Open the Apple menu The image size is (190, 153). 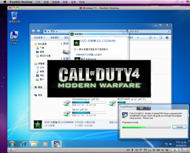coord(5,2)
